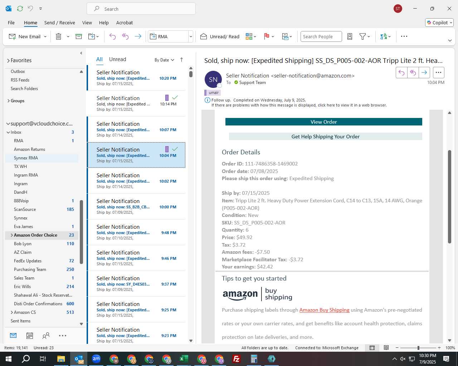Click the ribbon More commands ellipsis
This screenshot has width=458, height=366.
404,36
